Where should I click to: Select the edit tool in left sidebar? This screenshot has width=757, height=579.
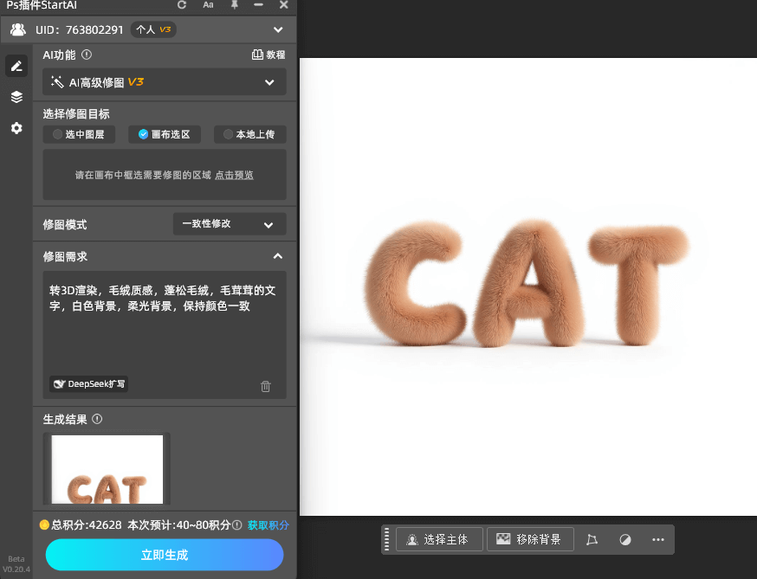click(x=16, y=65)
